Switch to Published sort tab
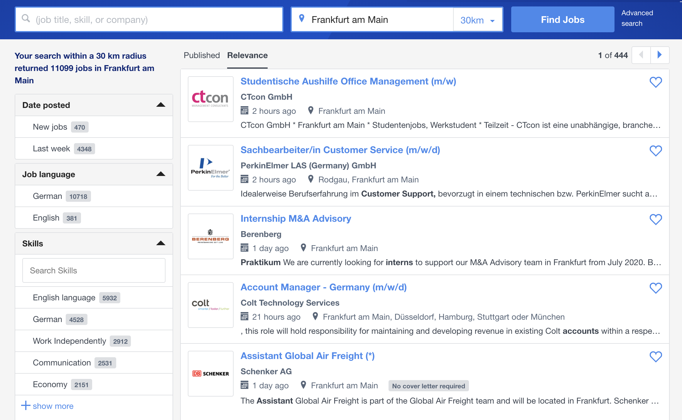The image size is (682, 420). click(x=202, y=55)
